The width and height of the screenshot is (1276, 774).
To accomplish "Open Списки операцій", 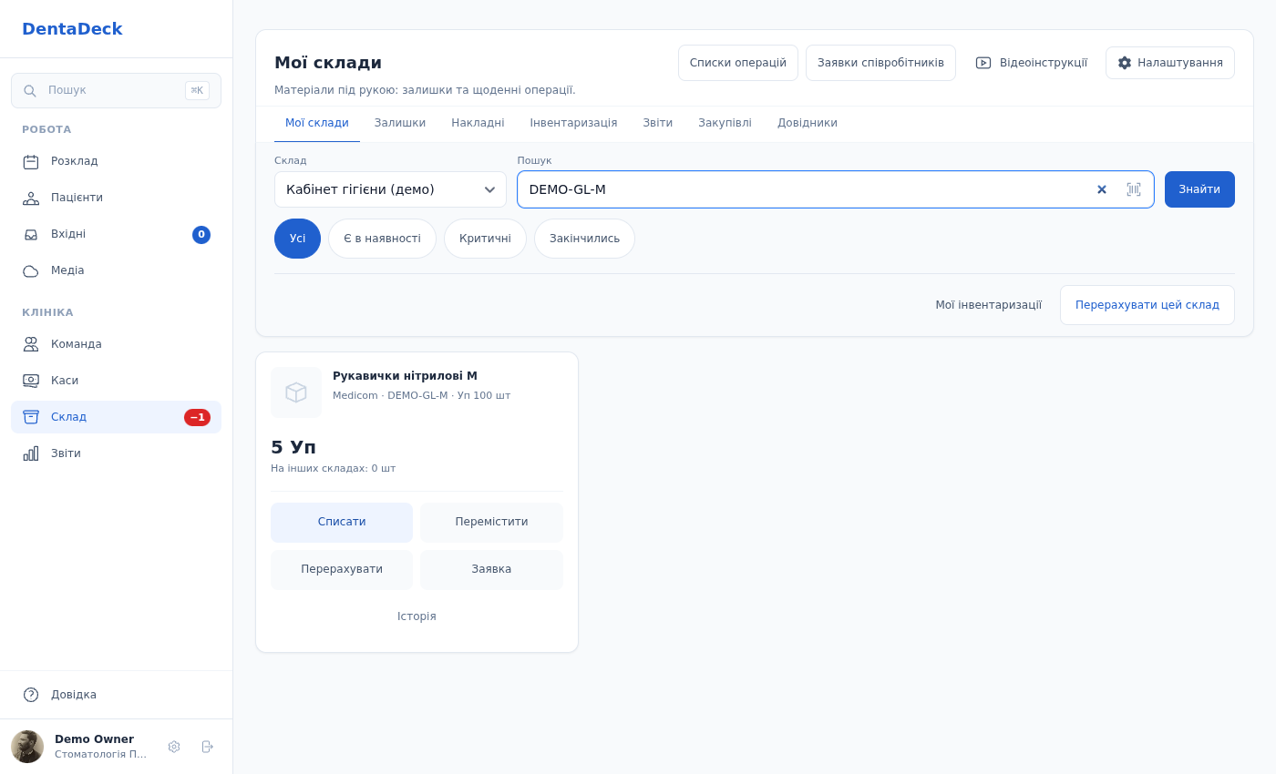I will (x=738, y=63).
